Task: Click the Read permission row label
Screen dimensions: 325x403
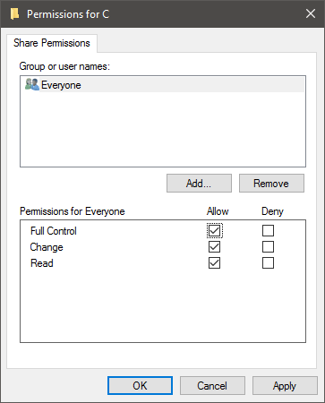Action: (x=42, y=263)
